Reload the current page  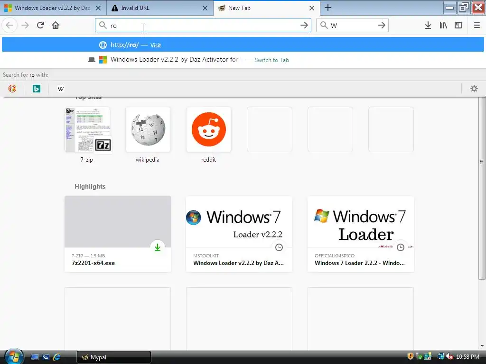click(40, 25)
